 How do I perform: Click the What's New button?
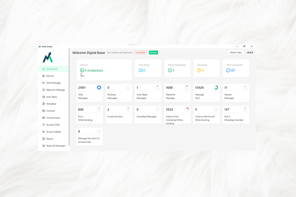[x=235, y=53]
